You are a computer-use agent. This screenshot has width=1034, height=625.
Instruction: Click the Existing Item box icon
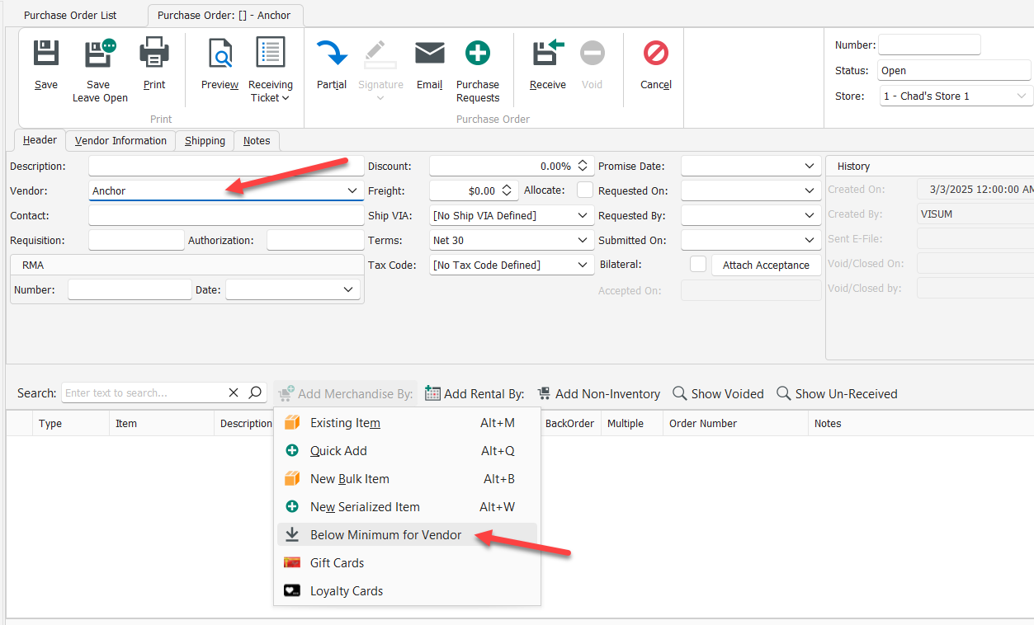[x=292, y=423]
